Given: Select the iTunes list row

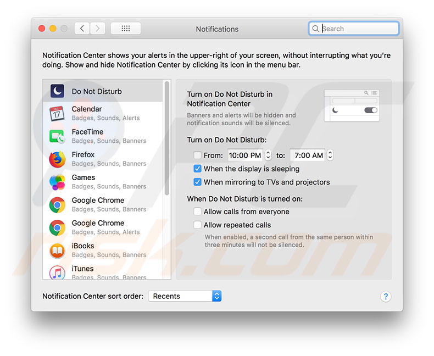Looking at the screenshot, I should point(103,271).
